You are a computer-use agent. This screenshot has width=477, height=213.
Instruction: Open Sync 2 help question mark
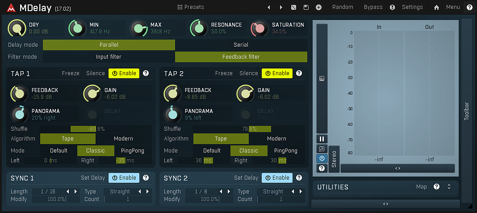pyautogui.click(x=299, y=177)
